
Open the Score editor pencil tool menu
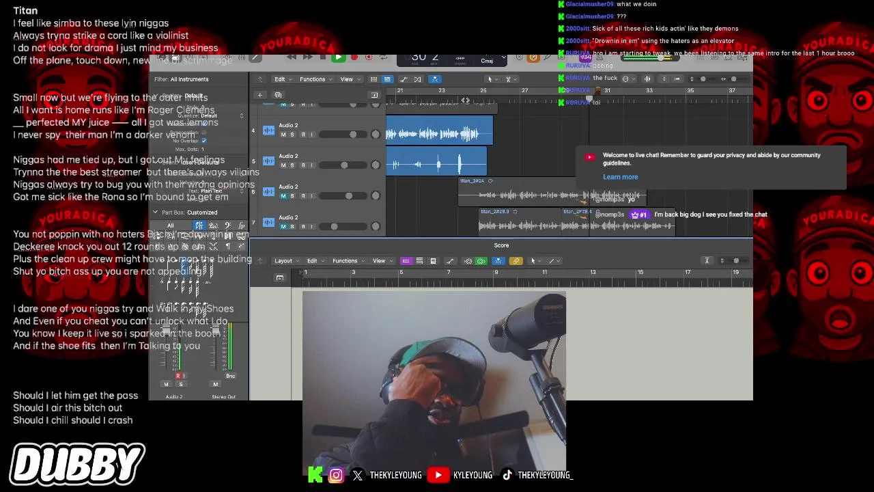(x=554, y=261)
